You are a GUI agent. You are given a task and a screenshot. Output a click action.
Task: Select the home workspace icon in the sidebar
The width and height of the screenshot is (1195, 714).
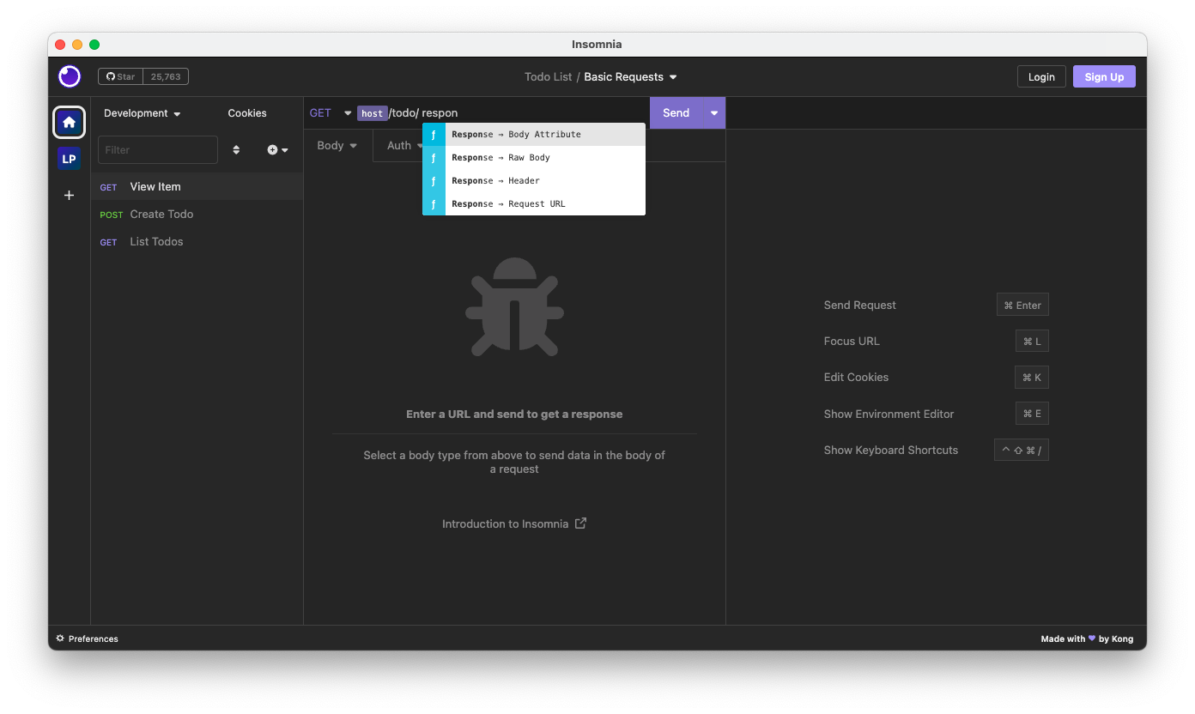[69, 122]
